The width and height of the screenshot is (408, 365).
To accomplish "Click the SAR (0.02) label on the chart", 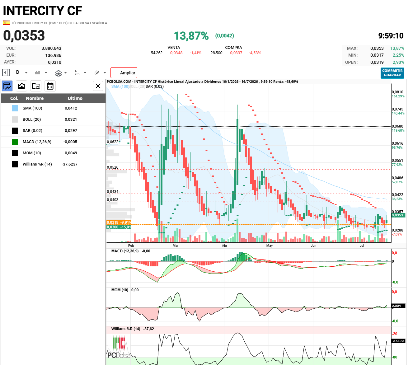I will 155,87.
